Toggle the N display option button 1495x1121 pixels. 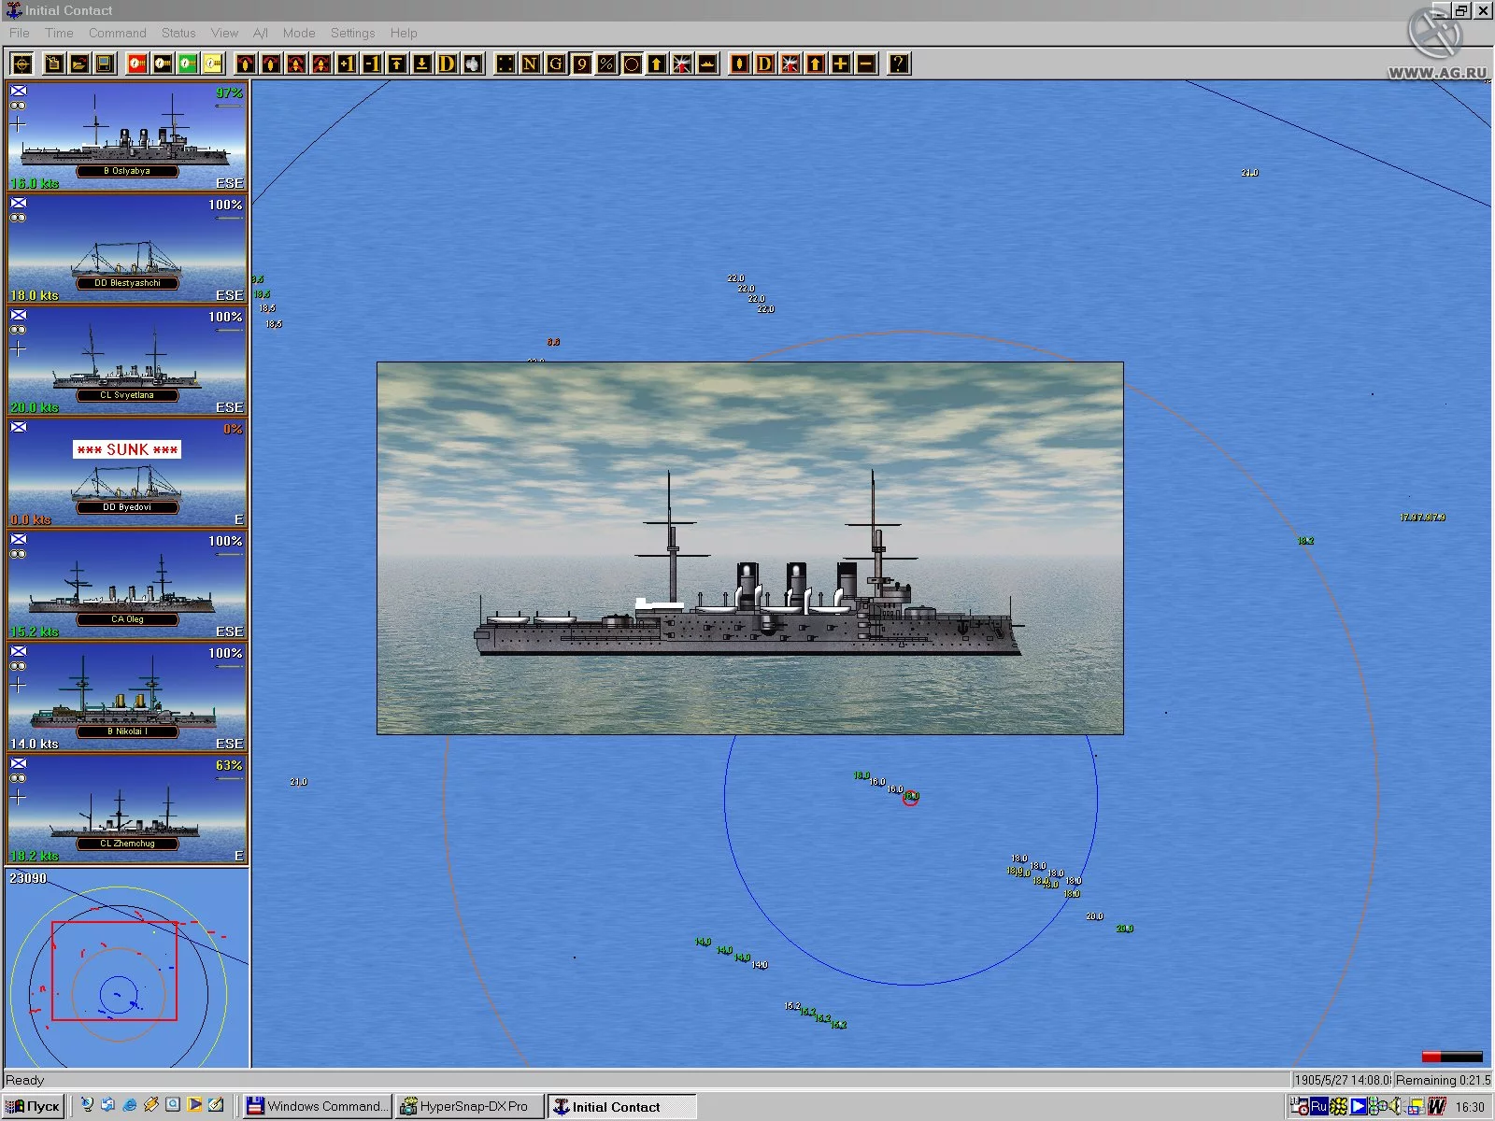531,64
